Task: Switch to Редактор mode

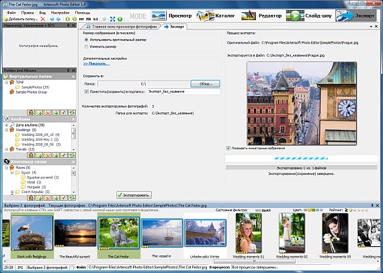Action: click(x=261, y=15)
